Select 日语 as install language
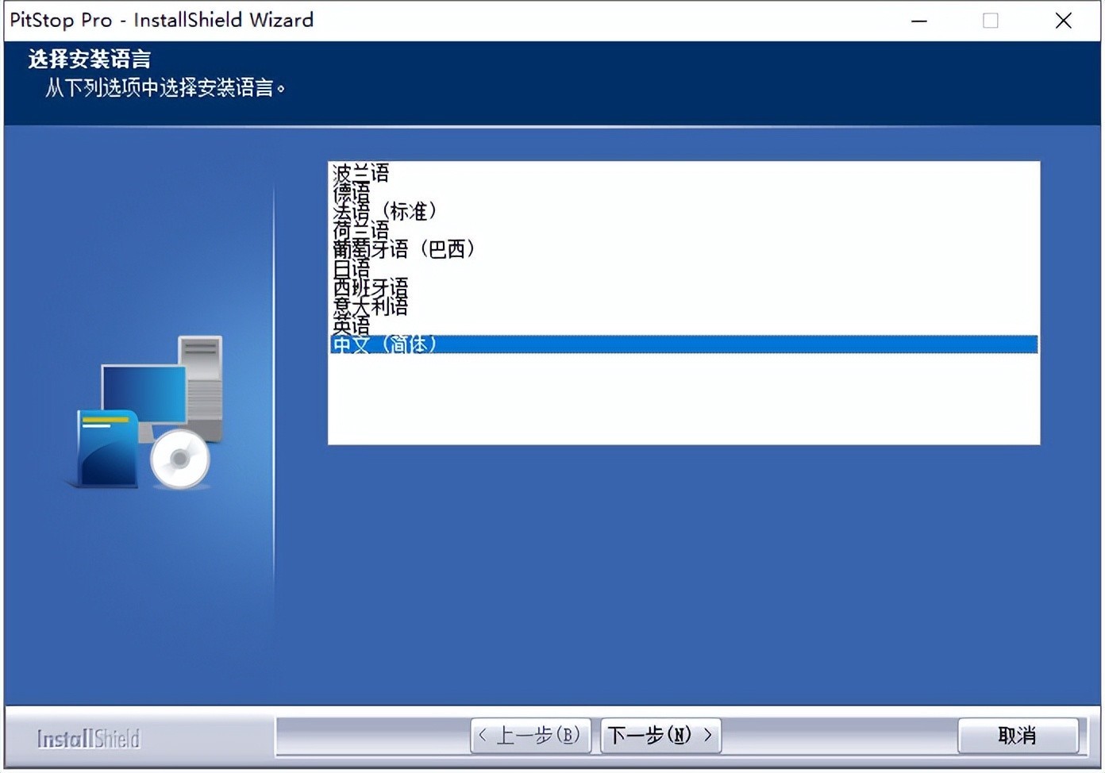This screenshot has width=1105, height=773. pyautogui.click(x=683, y=267)
